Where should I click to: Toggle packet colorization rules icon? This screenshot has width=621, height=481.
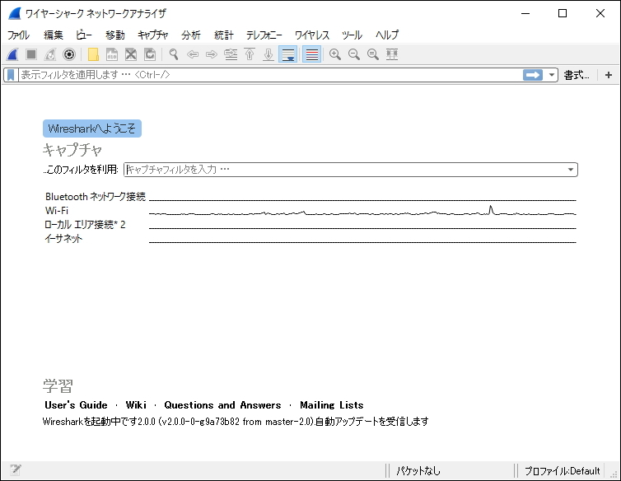pos(311,54)
